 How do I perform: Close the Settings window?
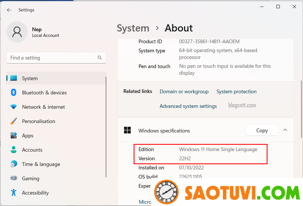(294, 7)
